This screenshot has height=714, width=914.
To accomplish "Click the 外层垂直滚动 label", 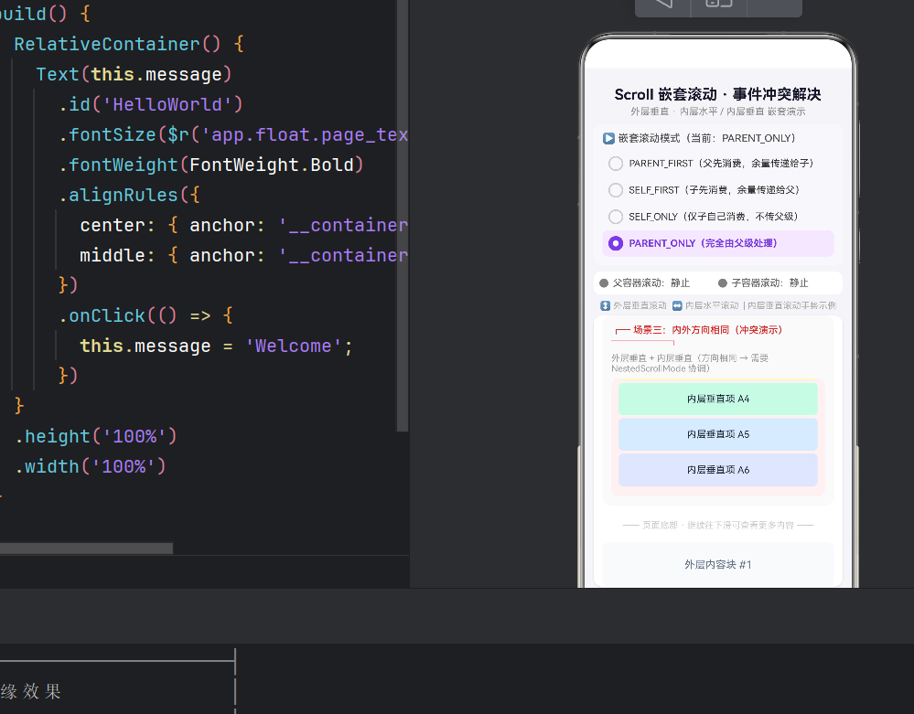I will coord(640,305).
